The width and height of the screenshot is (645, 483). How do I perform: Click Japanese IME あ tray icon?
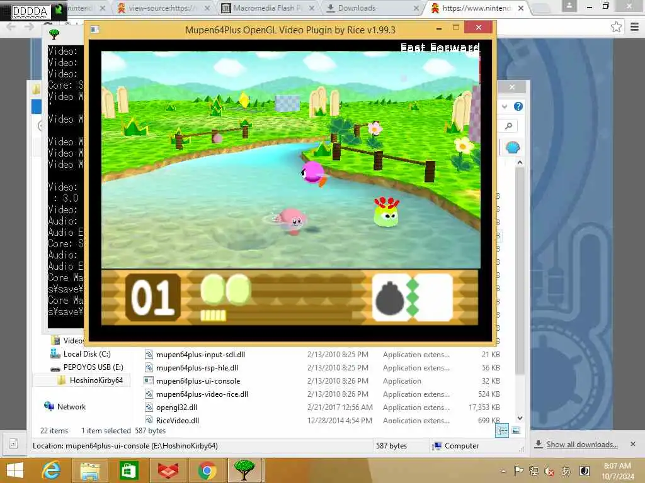pyautogui.click(x=566, y=471)
